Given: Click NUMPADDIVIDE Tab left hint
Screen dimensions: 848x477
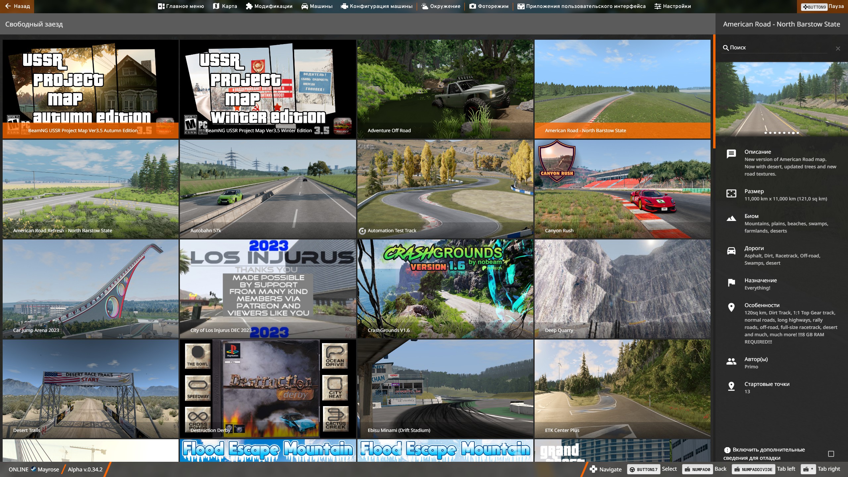Looking at the screenshot, I should coord(763,469).
